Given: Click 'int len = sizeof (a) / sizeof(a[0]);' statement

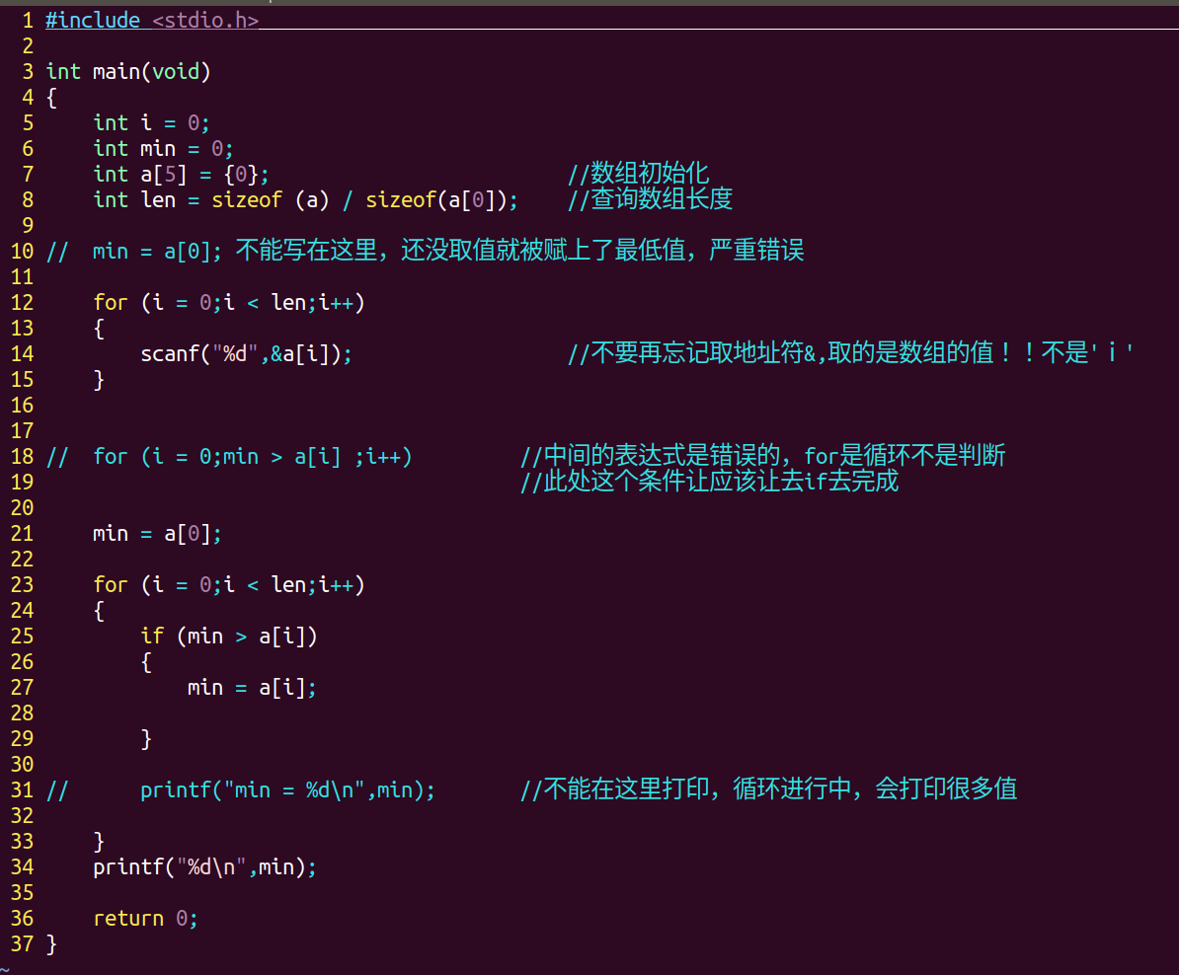Looking at the screenshot, I should [305, 200].
